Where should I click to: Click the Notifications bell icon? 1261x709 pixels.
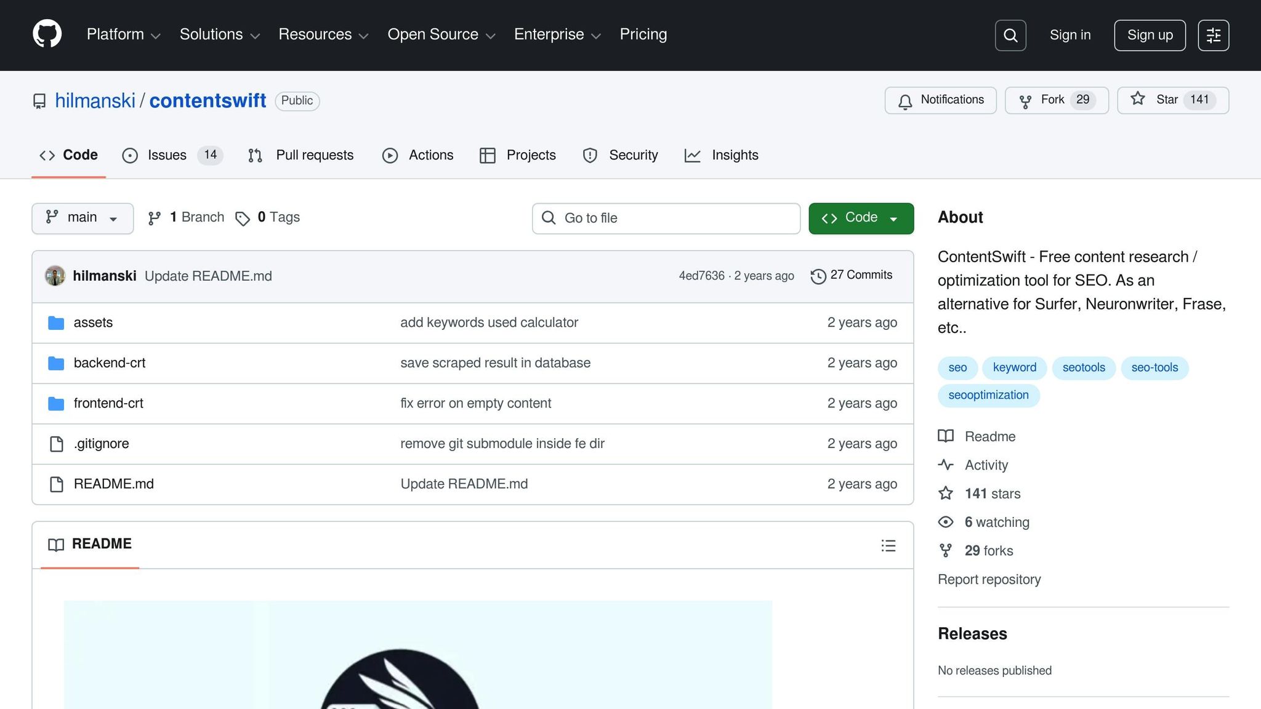pyautogui.click(x=904, y=100)
